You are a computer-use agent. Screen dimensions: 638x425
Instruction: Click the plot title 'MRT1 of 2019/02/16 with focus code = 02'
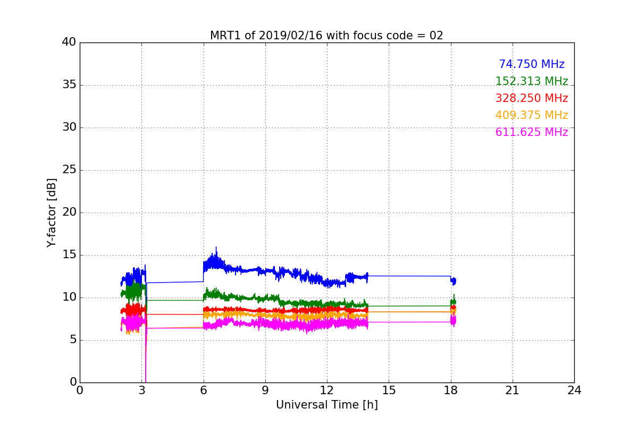point(326,36)
